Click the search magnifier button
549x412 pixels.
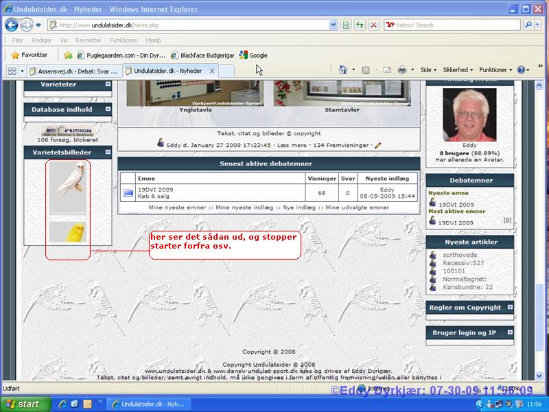pos(528,25)
